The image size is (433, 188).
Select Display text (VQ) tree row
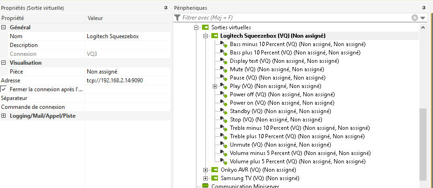pos(284,61)
